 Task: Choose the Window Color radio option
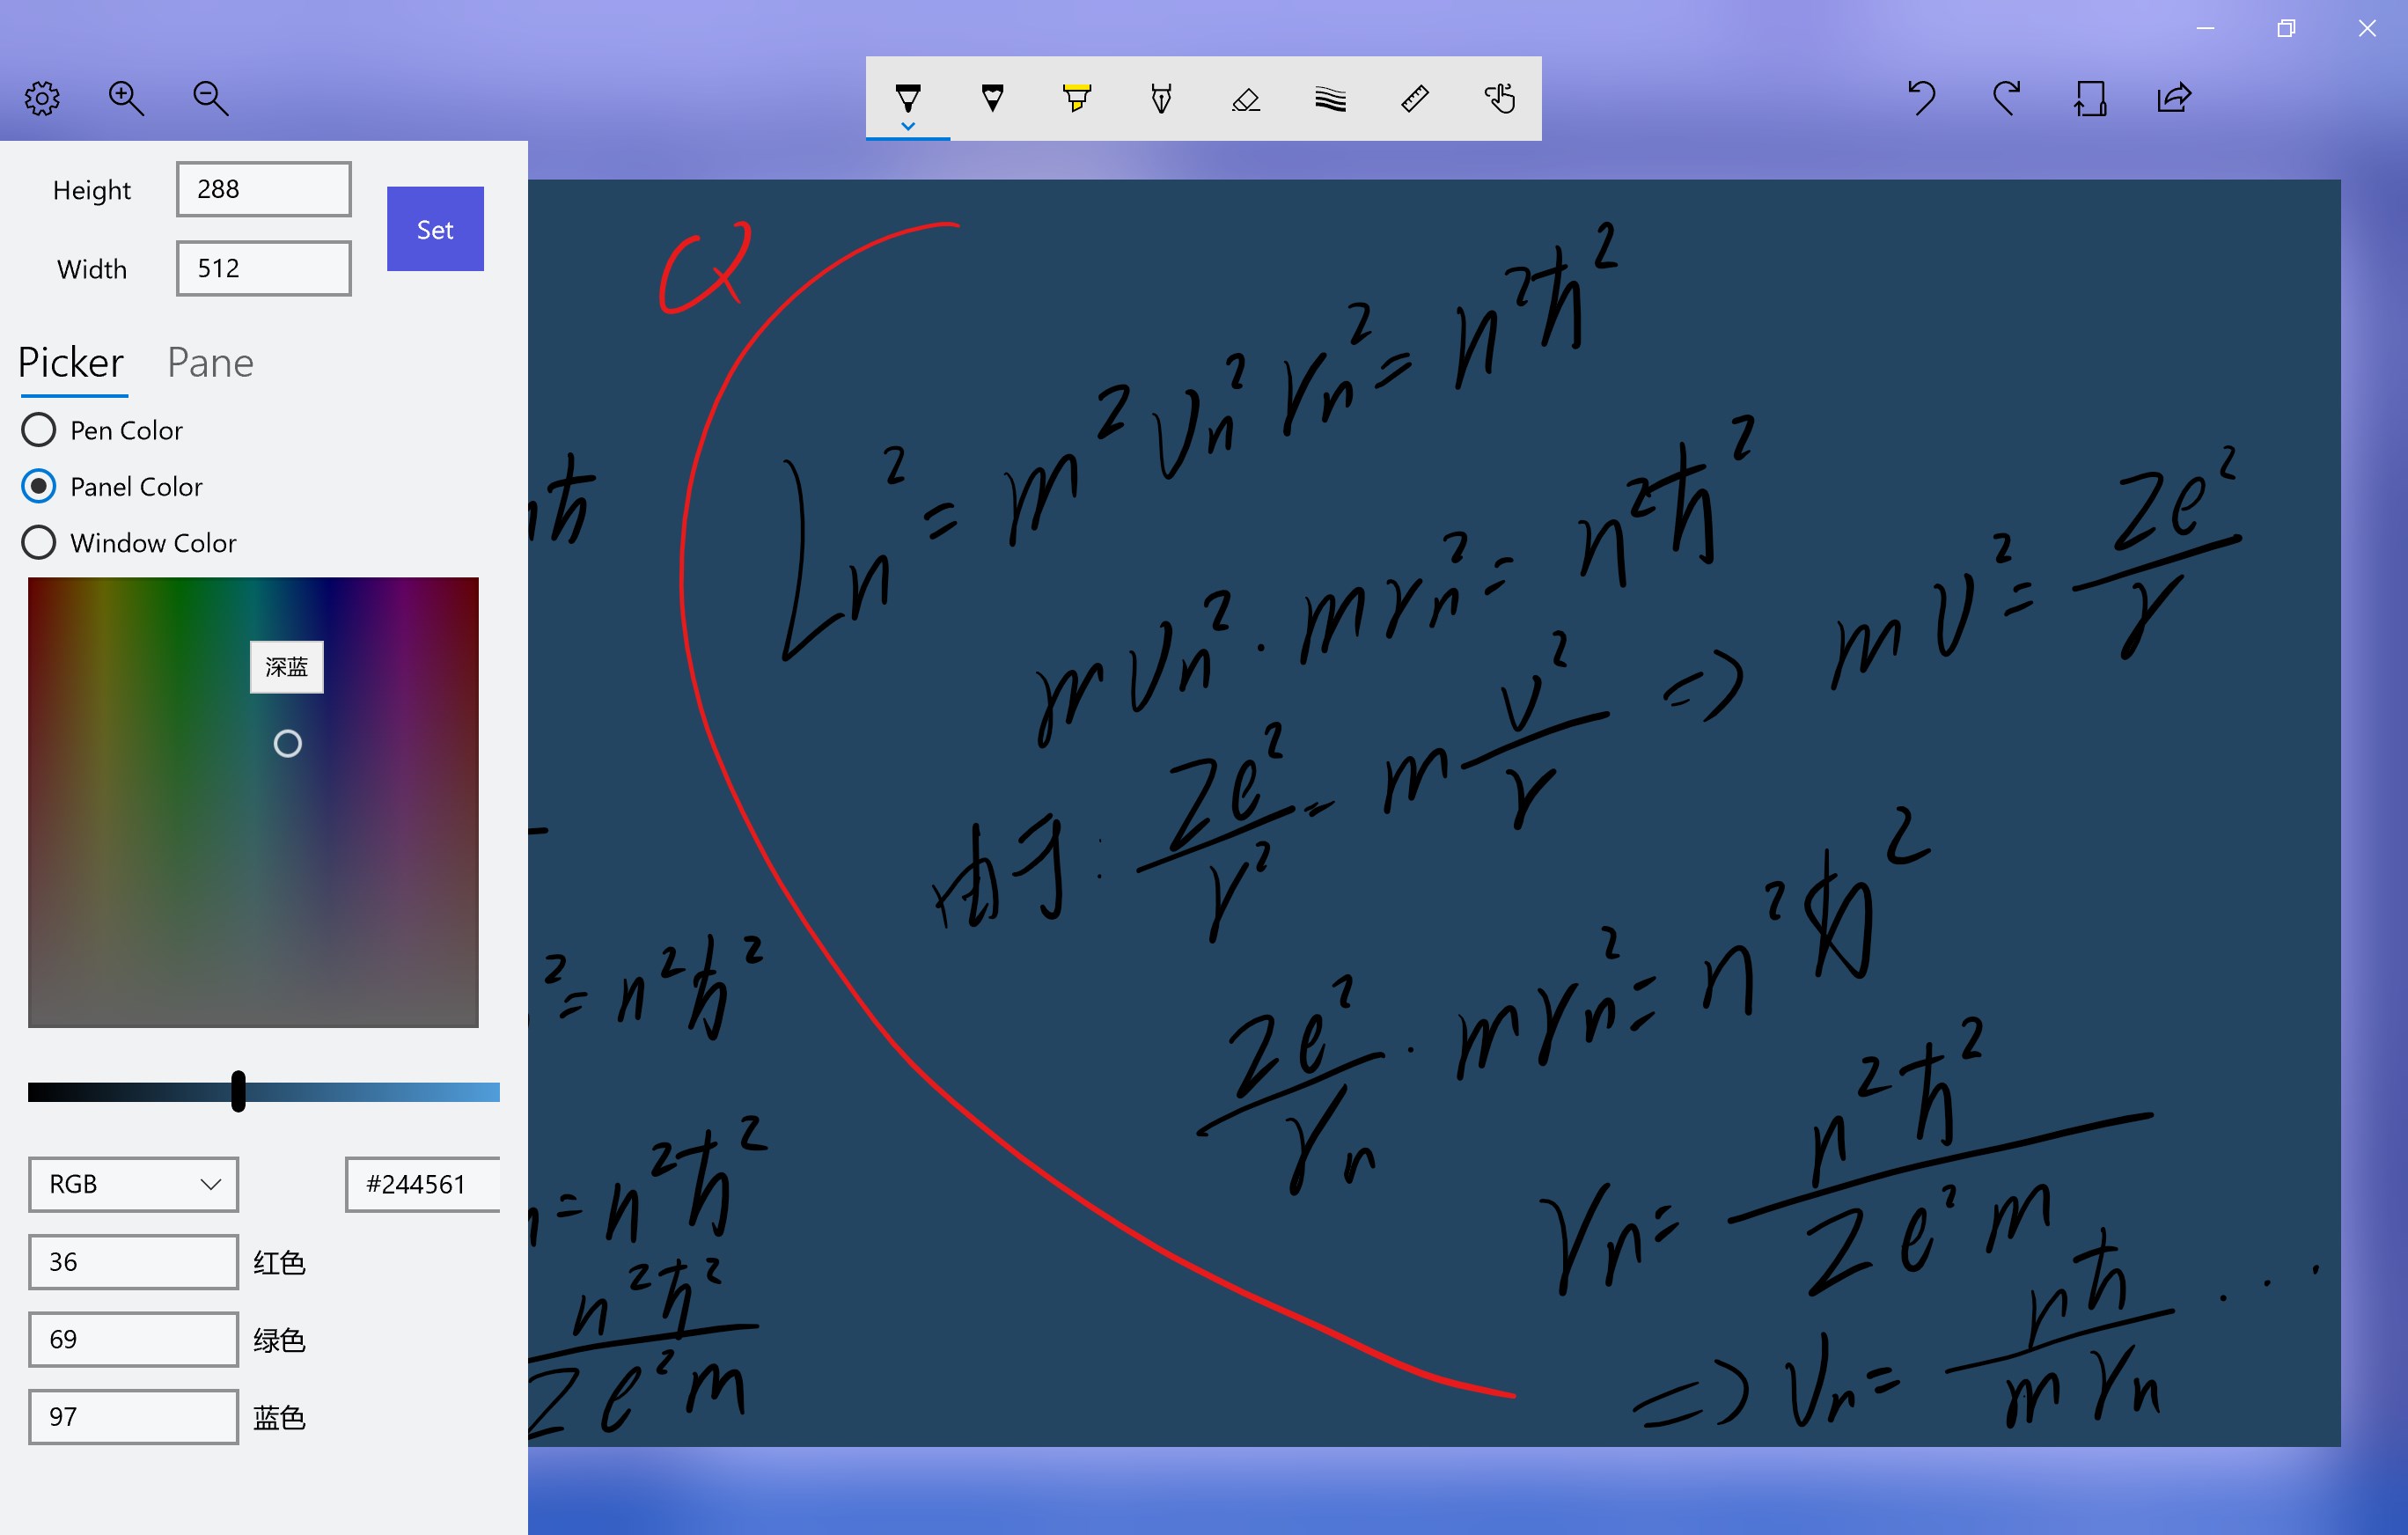pos(39,542)
